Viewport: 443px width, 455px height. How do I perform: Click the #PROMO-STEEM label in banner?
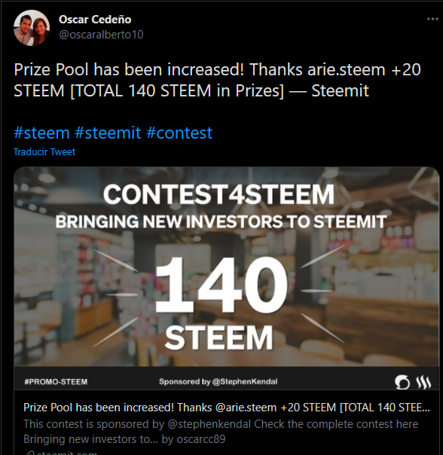tap(56, 382)
